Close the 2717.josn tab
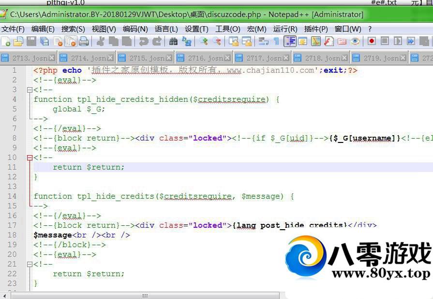The width and height of the screenshot is (433, 299). (x=286, y=58)
